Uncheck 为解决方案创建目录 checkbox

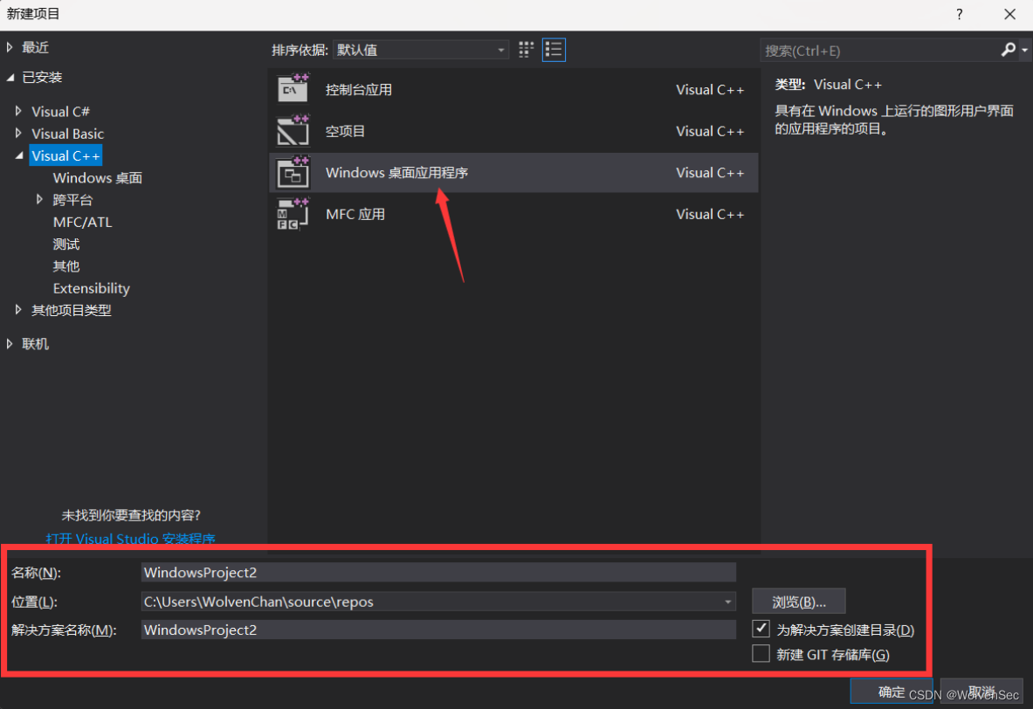coord(761,628)
